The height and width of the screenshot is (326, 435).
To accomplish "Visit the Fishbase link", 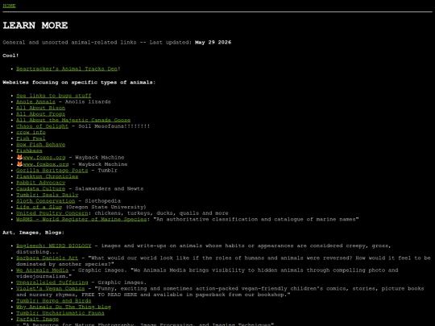I will [29, 151].
